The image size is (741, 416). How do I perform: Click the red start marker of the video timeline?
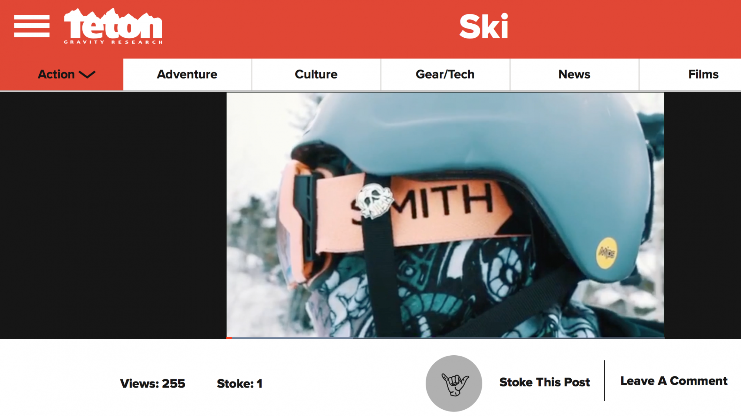point(229,338)
